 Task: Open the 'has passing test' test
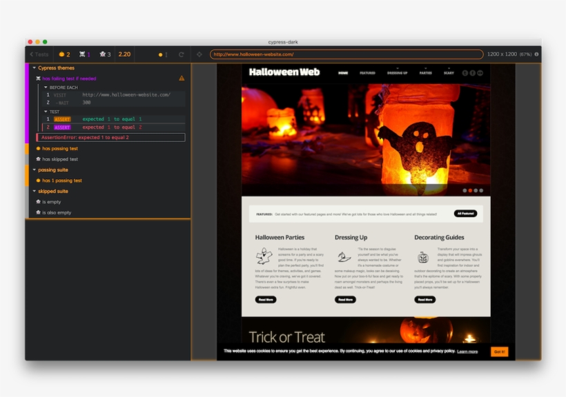[x=60, y=149]
